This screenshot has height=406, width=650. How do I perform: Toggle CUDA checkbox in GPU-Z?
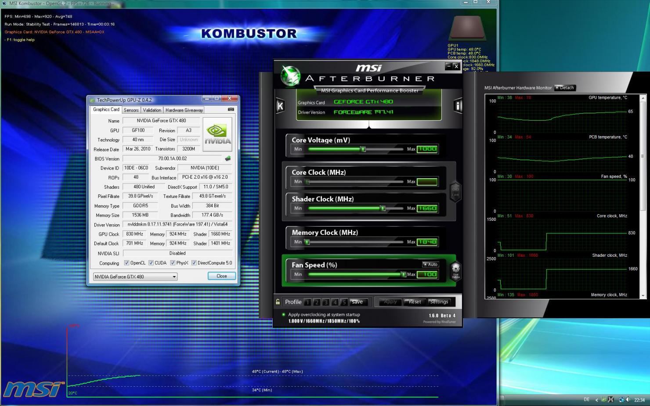tap(151, 263)
